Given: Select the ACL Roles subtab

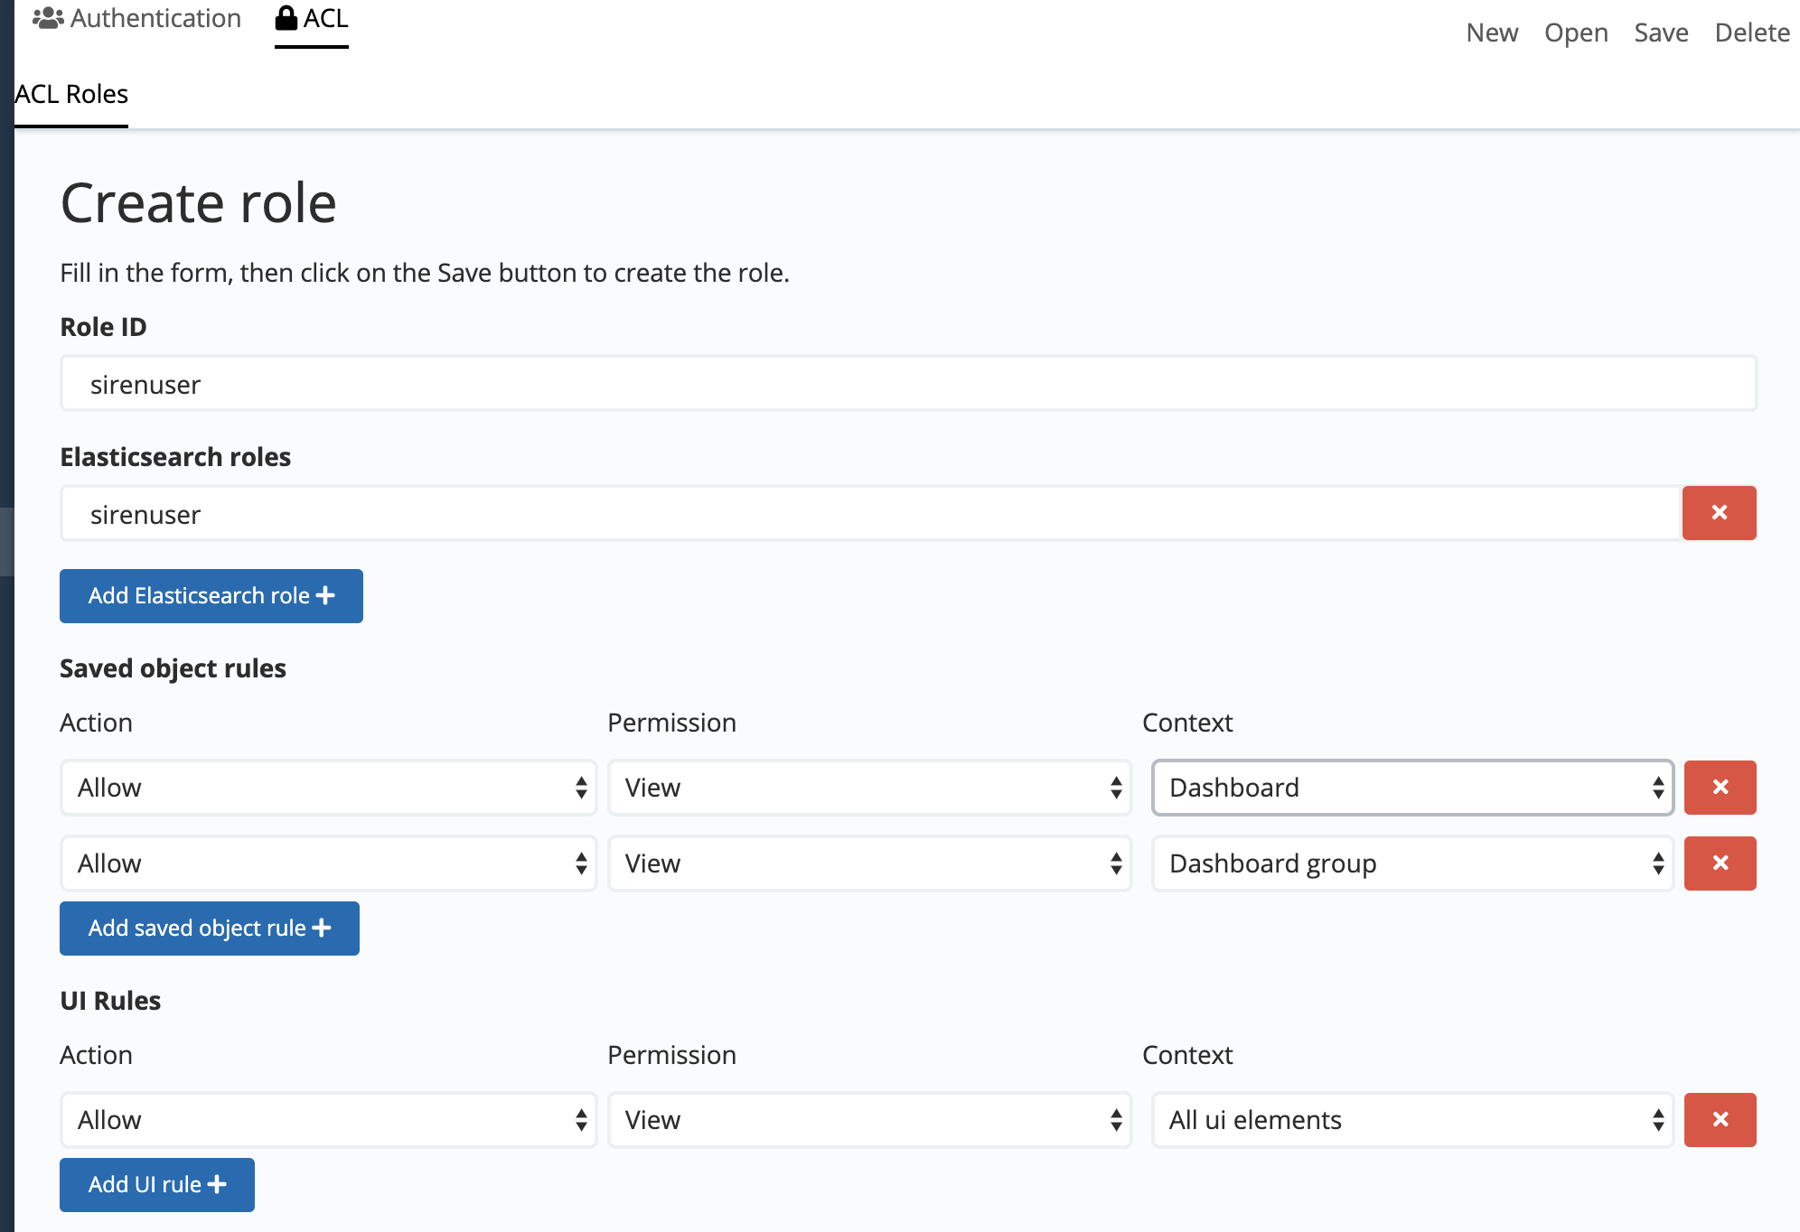Looking at the screenshot, I should 71,94.
